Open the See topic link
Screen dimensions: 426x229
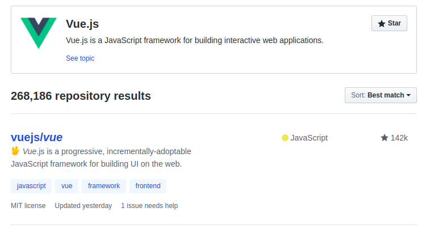click(x=80, y=58)
